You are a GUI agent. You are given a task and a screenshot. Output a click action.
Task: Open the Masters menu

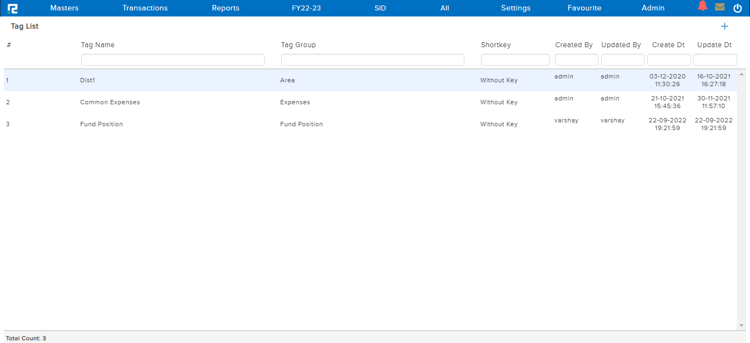[x=64, y=8]
